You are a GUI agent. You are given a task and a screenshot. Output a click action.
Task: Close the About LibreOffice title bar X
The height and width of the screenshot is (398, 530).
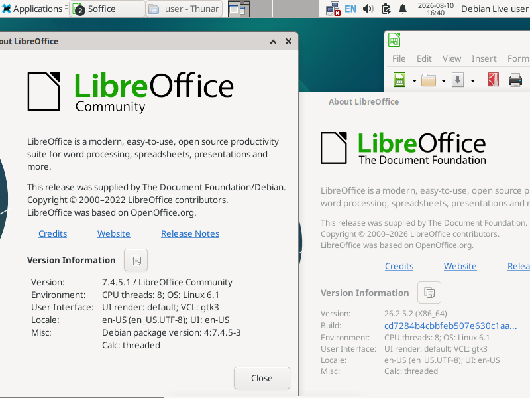click(x=288, y=41)
